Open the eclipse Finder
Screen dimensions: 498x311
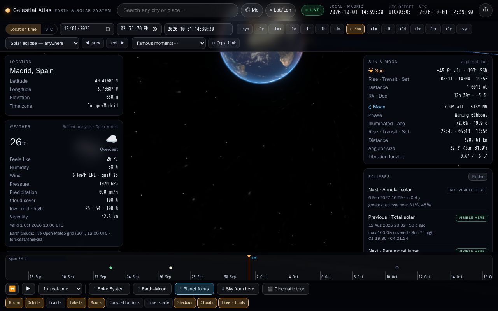pos(478,176)
